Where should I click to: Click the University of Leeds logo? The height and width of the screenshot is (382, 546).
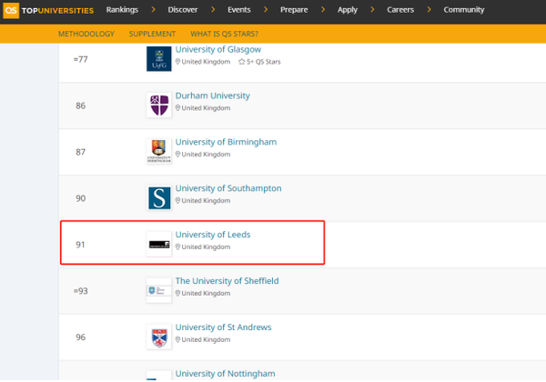pos(158,245)
